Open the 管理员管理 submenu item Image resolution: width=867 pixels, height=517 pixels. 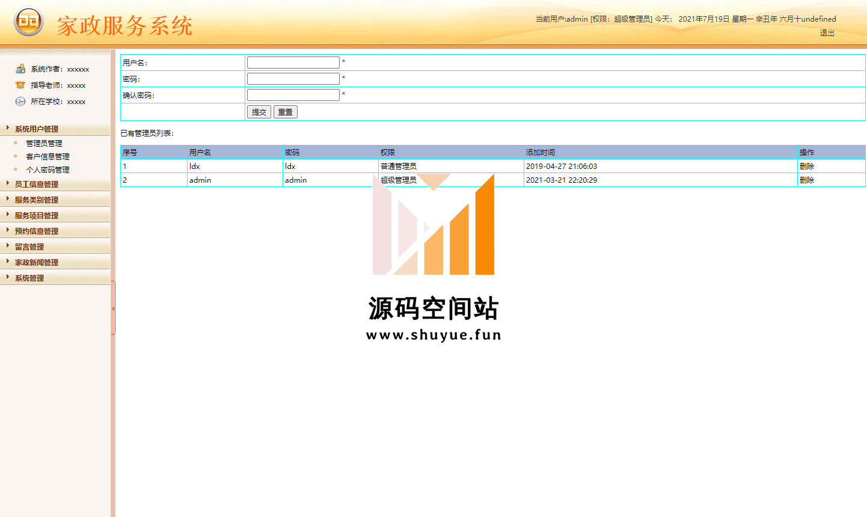click(x=44, y=143)
